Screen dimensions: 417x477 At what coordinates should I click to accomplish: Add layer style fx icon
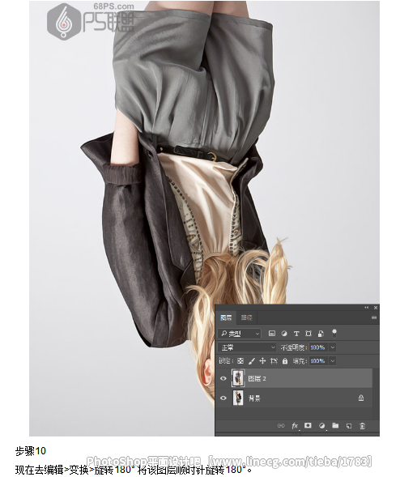(x=295, y=426)
